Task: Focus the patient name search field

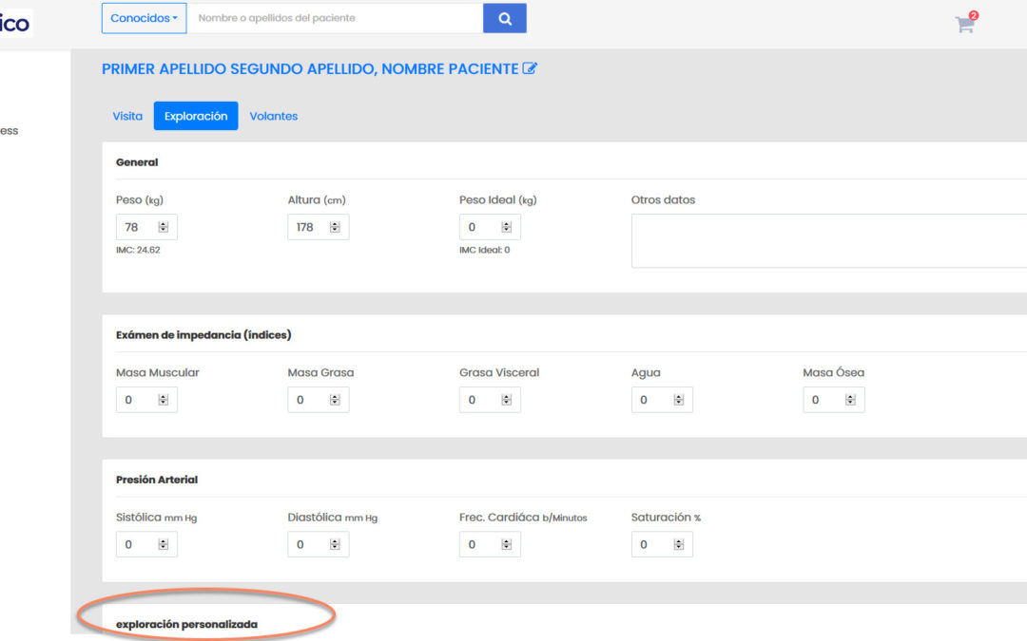Action: (335, 18)
